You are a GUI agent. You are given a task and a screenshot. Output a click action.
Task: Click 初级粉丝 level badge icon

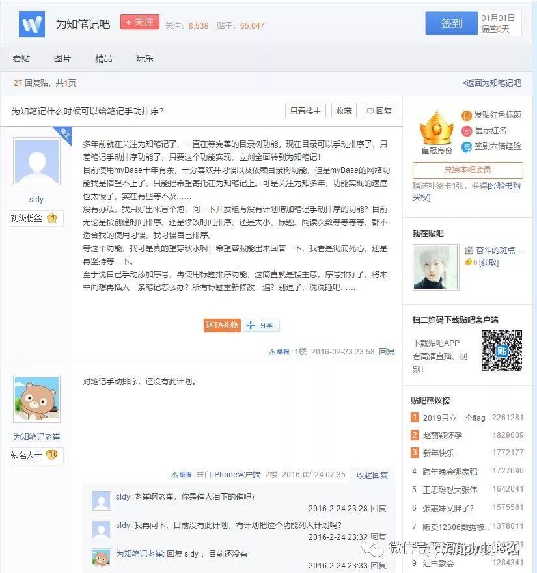point(52,218)
